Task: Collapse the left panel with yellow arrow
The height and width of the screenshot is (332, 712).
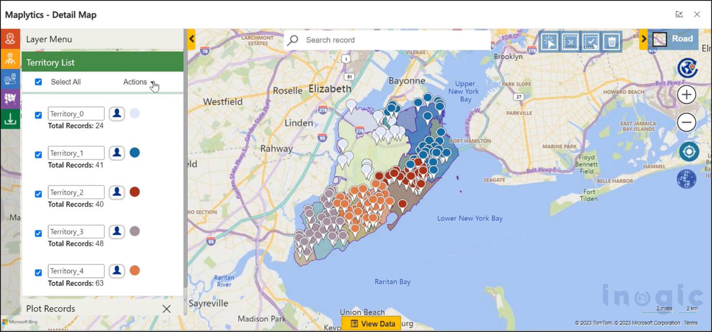Action: (191, 39)
